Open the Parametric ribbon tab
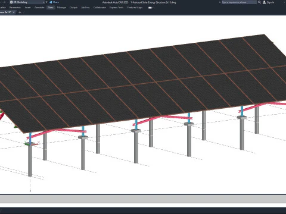The width and height of the screenshot is (286, 214). [15, 8]
